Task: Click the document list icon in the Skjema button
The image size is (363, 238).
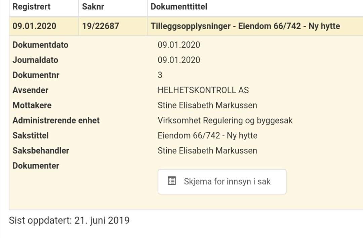Action: (172, 181)
